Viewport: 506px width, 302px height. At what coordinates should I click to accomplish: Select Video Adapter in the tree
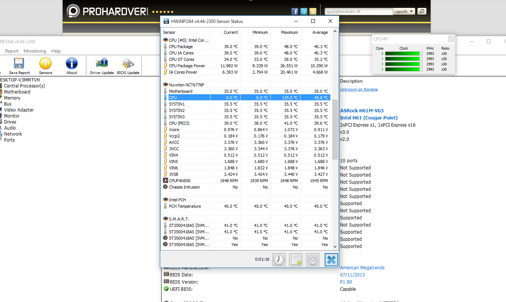point(19,110)
